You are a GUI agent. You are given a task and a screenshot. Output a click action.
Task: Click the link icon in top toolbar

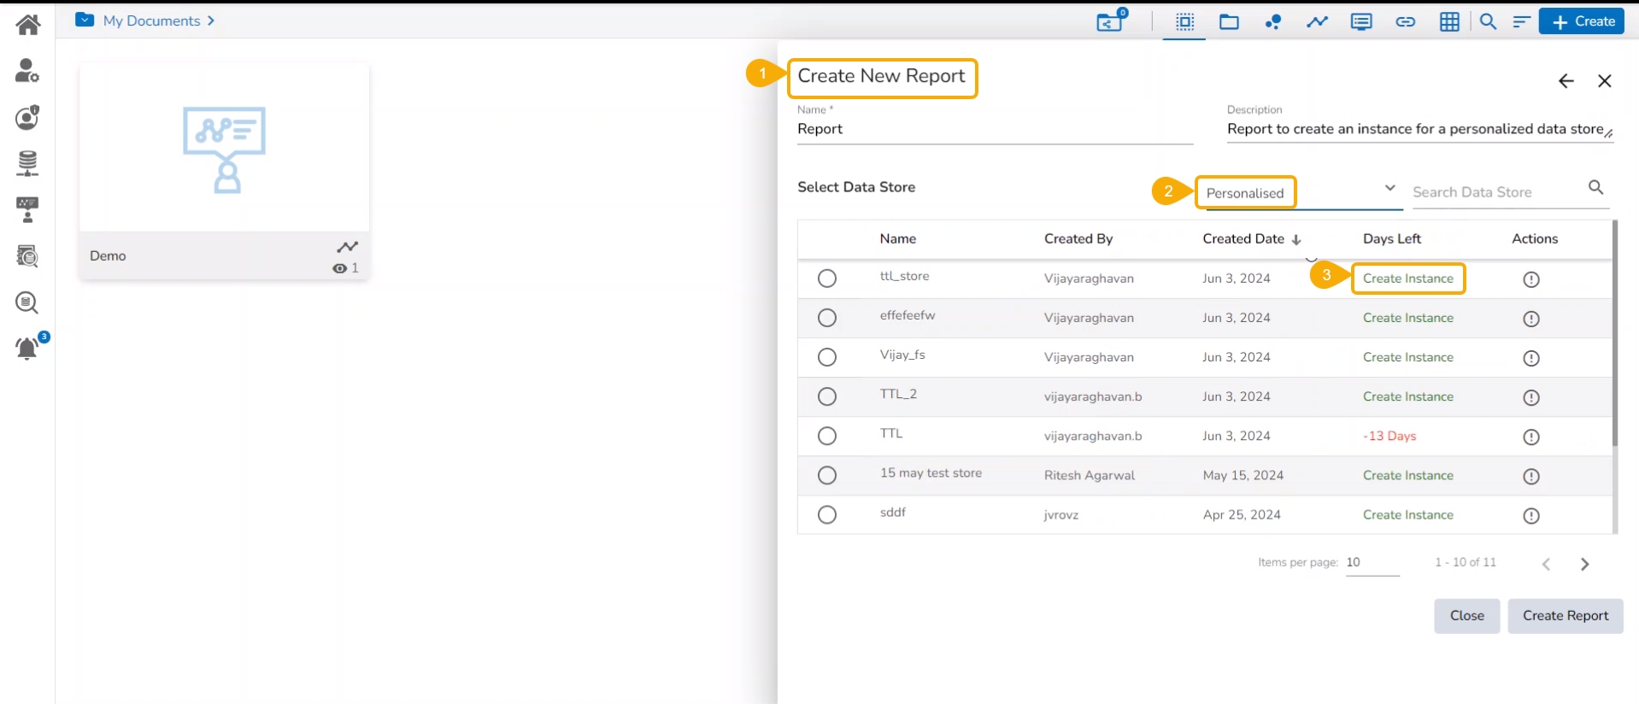[x=1405, y=22]
